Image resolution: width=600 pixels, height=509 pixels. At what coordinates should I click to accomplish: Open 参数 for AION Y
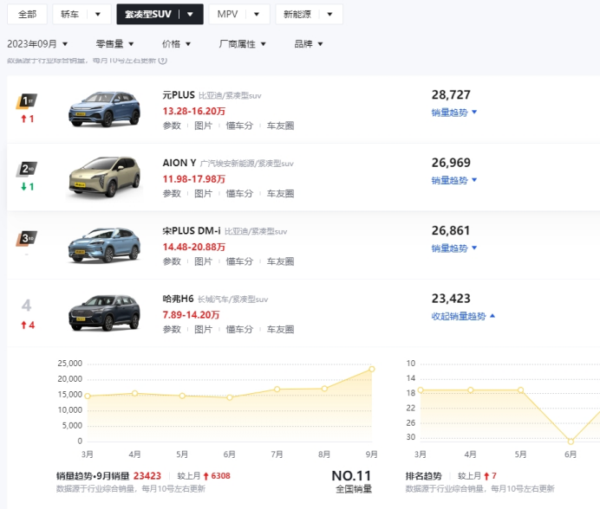coord(172,194)
